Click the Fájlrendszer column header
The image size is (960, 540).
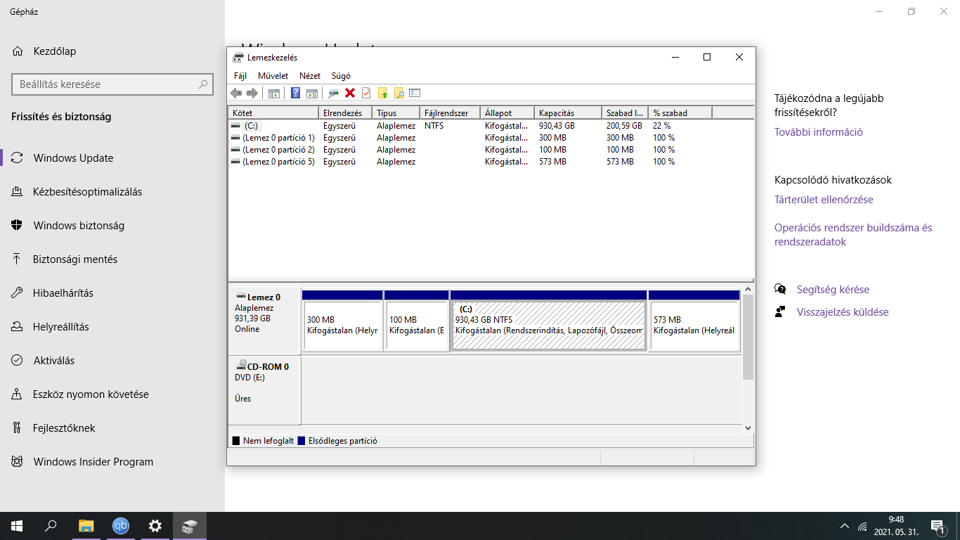450,112
